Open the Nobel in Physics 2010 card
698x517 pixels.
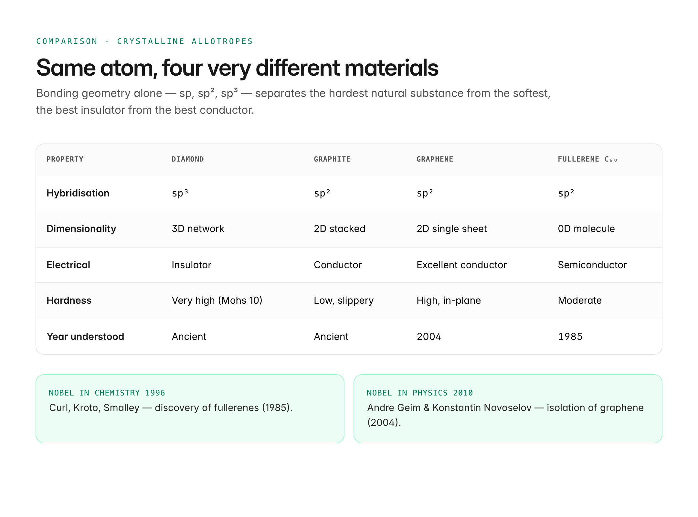[508, 409]
